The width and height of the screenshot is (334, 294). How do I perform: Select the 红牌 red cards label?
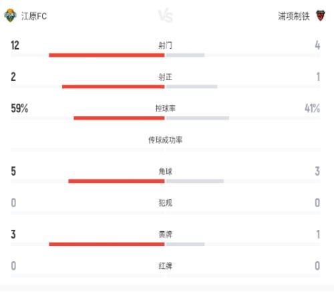165,266
